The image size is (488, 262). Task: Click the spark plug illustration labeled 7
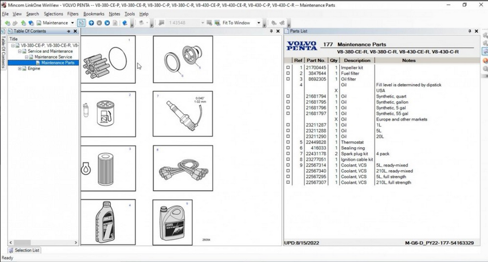[x=183, y=114]
